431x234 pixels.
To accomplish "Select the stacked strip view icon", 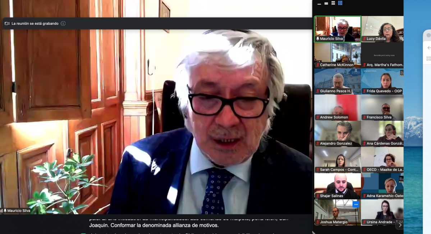I will coord(333,3).
